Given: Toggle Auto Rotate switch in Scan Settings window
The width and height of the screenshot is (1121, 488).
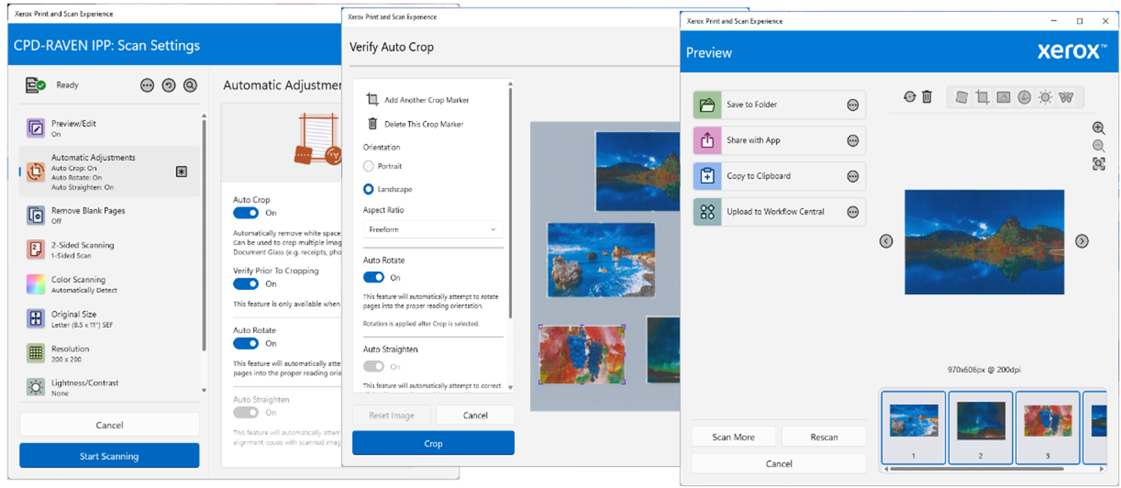Looking at the screenshot, I should (246, 344).
